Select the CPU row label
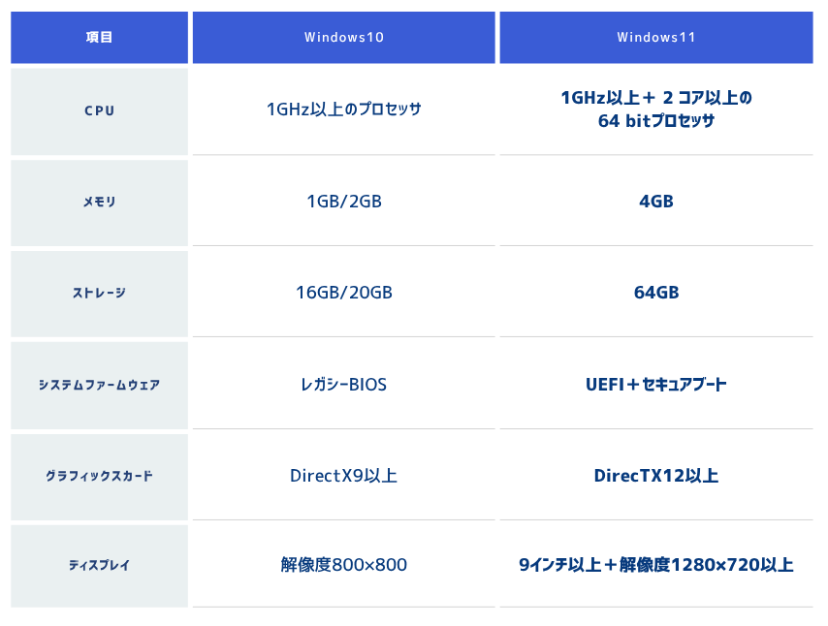828x626 pixels. pos(99,111)
